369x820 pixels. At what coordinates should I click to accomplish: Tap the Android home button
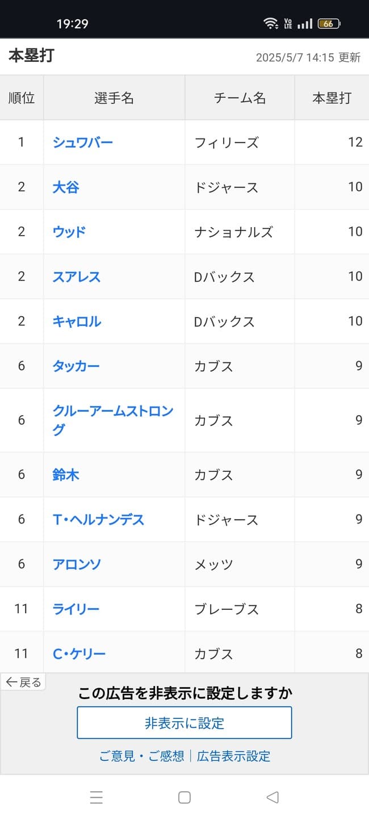[x=184, y=797]
